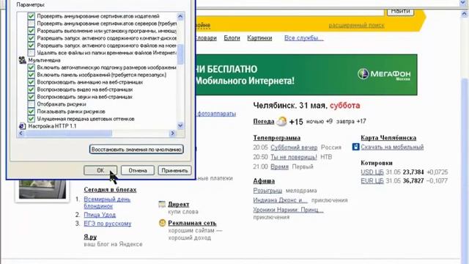Uncheck Воспроизводить видео на веб-страницах
This screenshot has height=264, width=469.
pyautogui.click(x=31, y=89)
